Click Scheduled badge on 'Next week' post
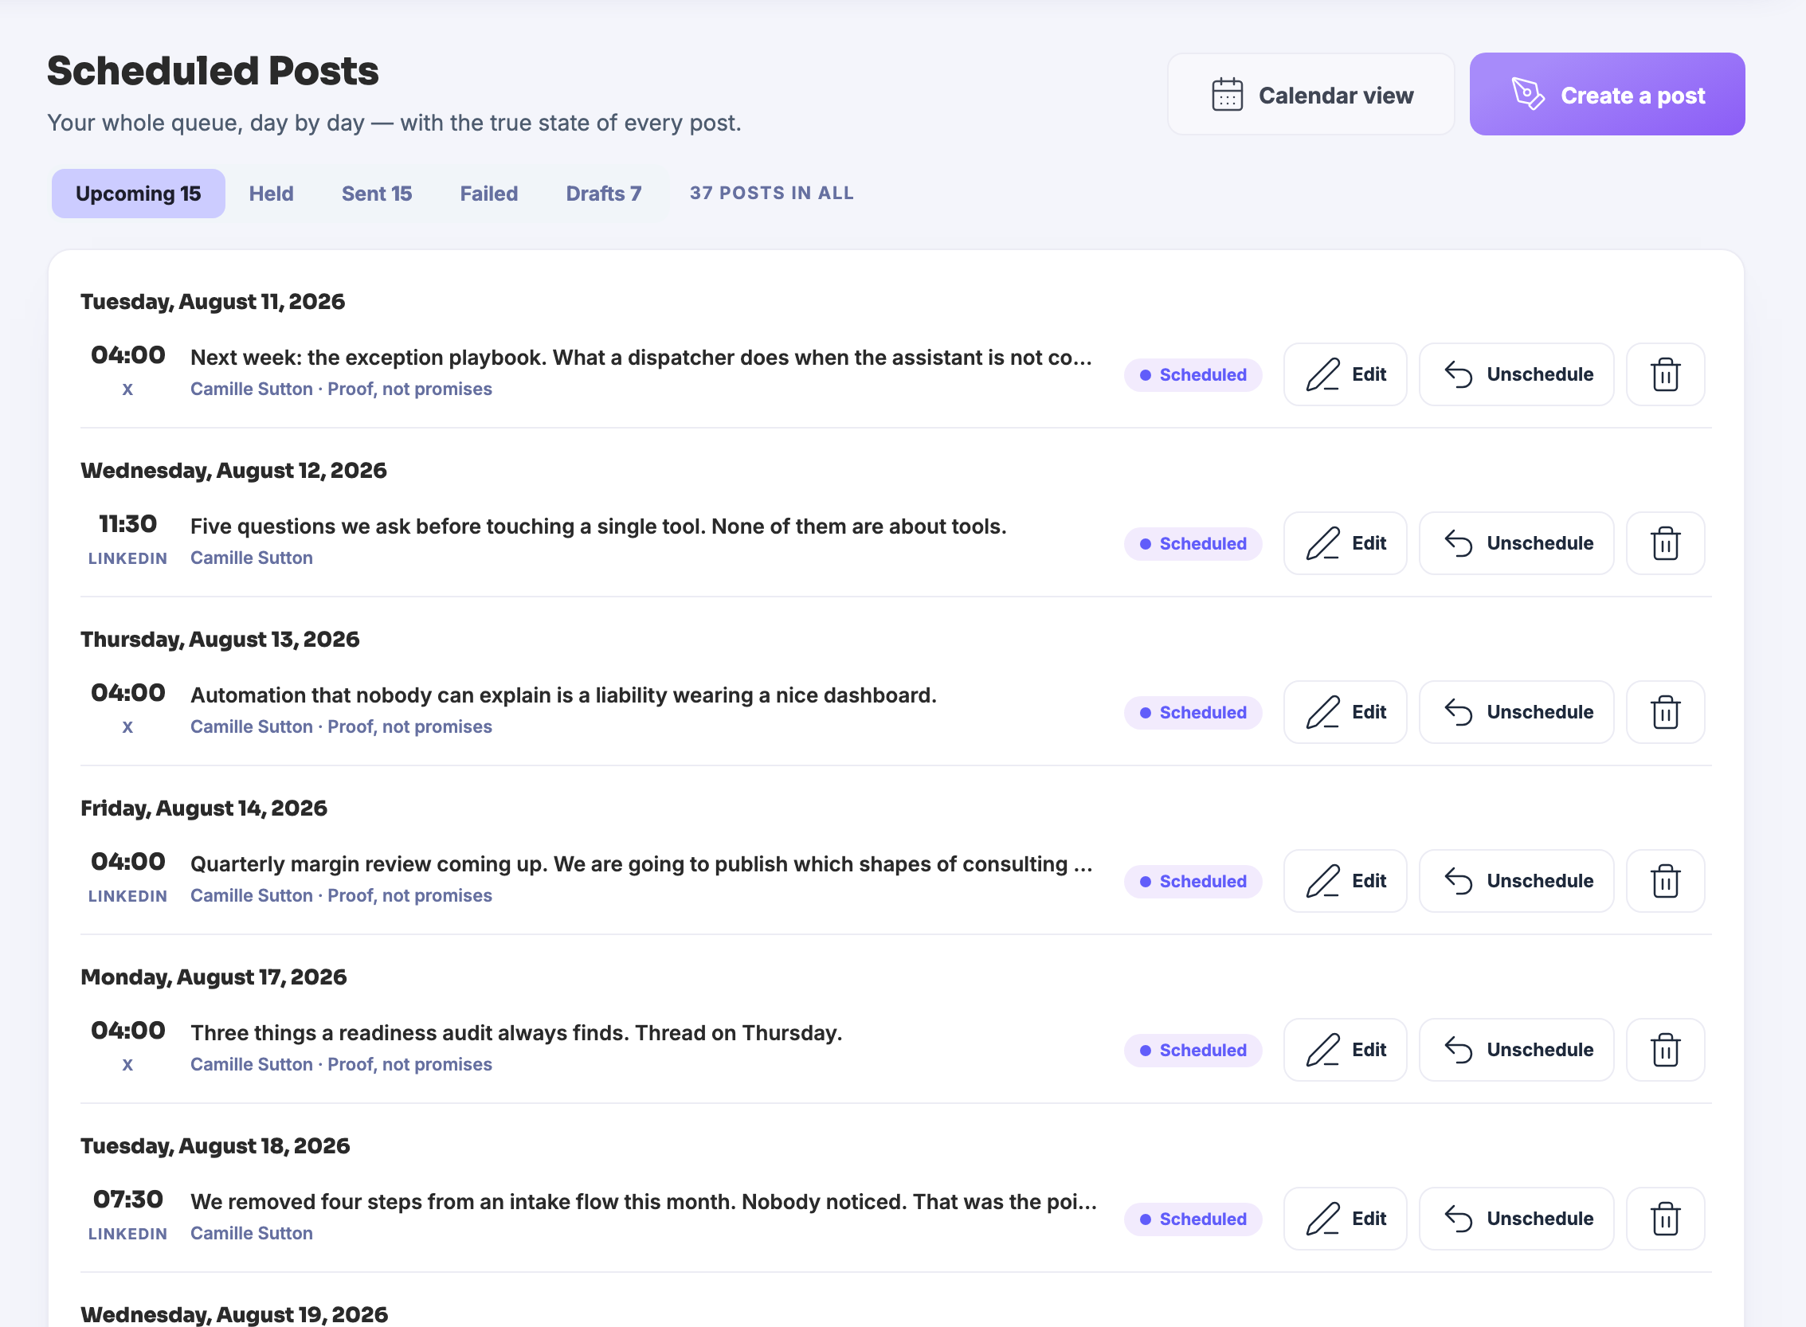1806x1327 pixels. (1193, 375)
